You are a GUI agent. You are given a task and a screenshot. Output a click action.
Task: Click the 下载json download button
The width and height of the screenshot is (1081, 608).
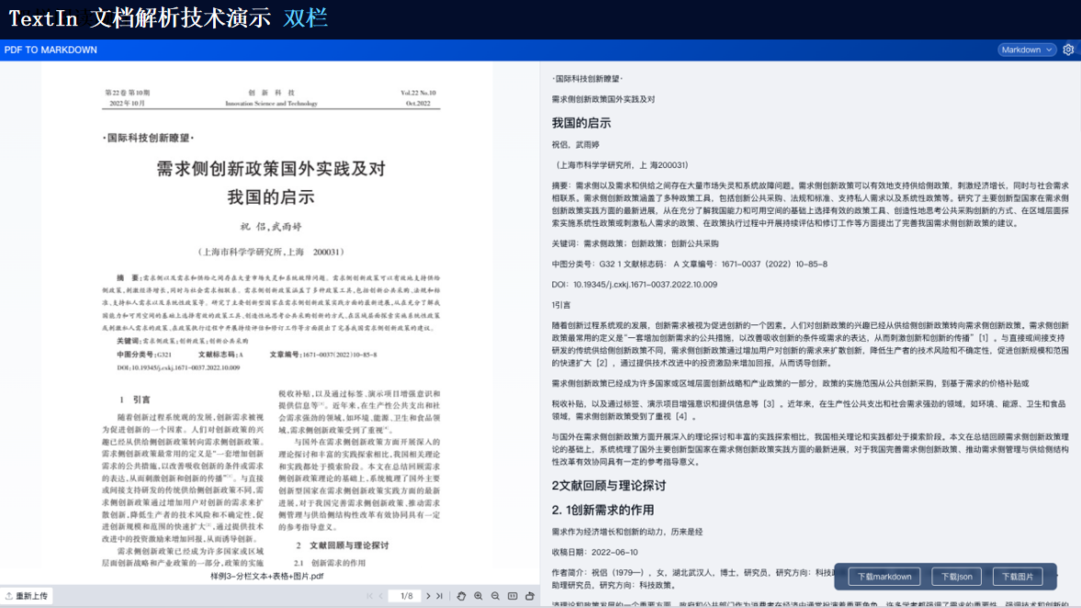tap(956, 576)
